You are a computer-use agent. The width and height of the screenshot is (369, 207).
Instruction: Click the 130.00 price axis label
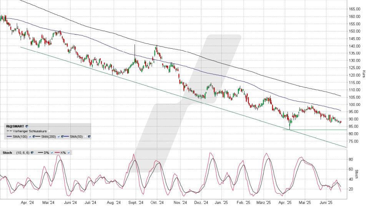(355, 60)
